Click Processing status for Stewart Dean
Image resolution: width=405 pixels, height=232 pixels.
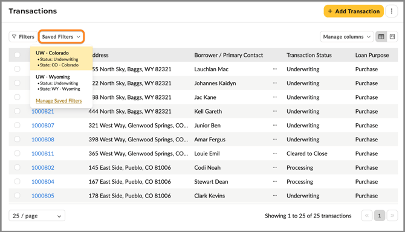(300, 182)
